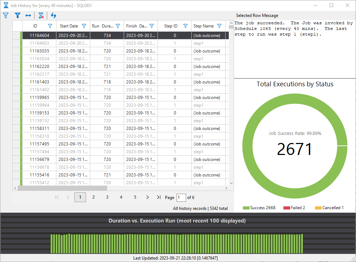Click the filter funnel toolbar icon
This screenshot has height=262, width=356.
[6, 15]
